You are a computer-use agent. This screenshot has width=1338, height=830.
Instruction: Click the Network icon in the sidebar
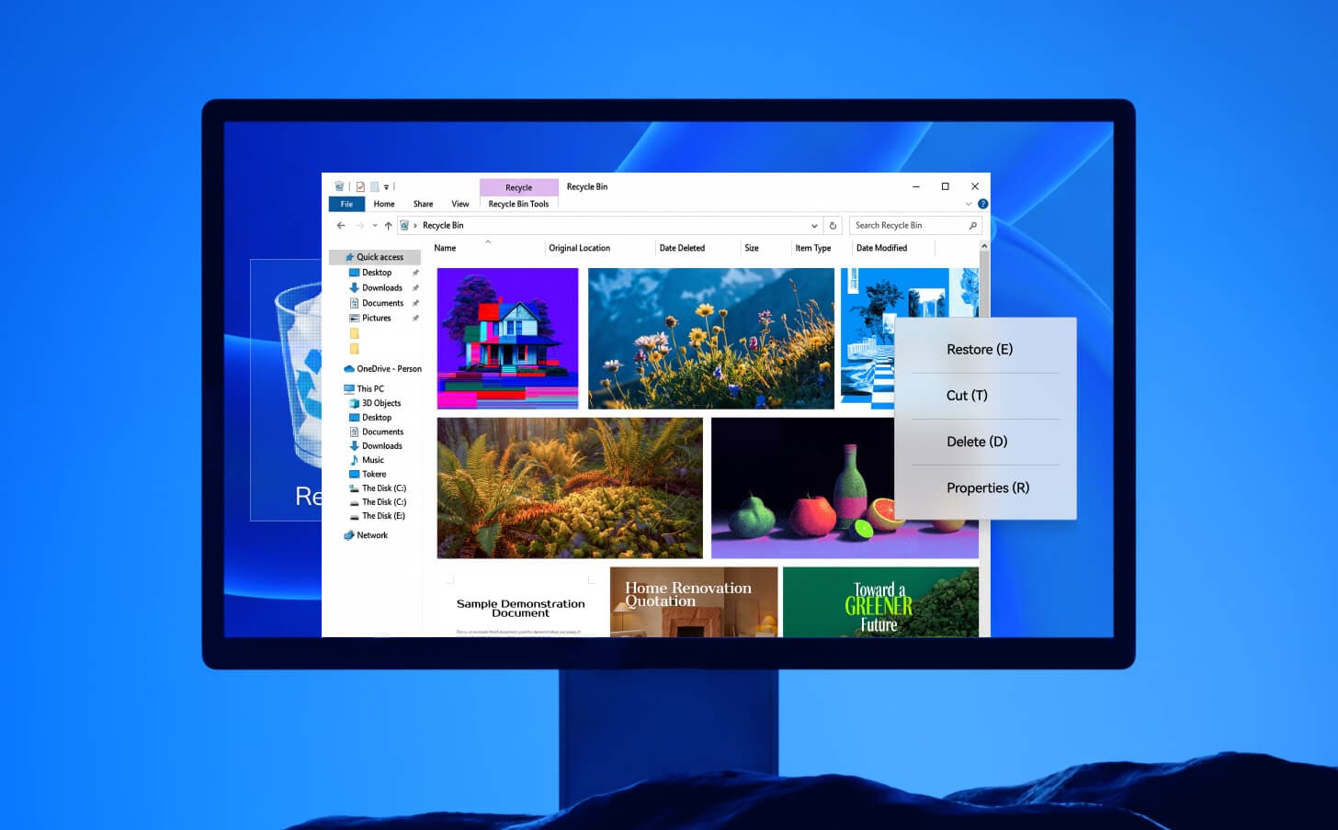click(x=349, y=535)
